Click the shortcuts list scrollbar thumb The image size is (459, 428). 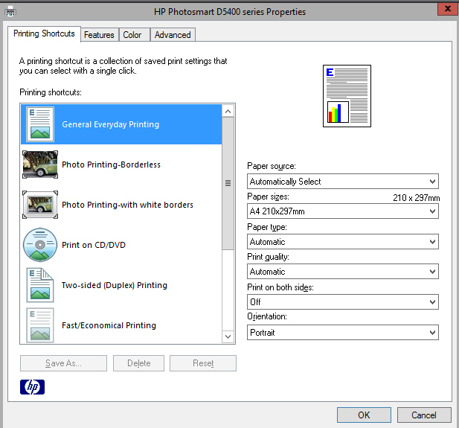[228, 183]
